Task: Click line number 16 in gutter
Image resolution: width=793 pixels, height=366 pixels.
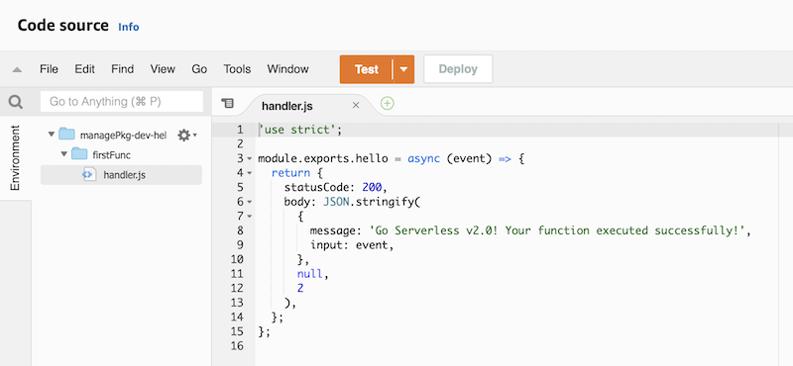Action: pyautogui.click(x=237, y=346)
